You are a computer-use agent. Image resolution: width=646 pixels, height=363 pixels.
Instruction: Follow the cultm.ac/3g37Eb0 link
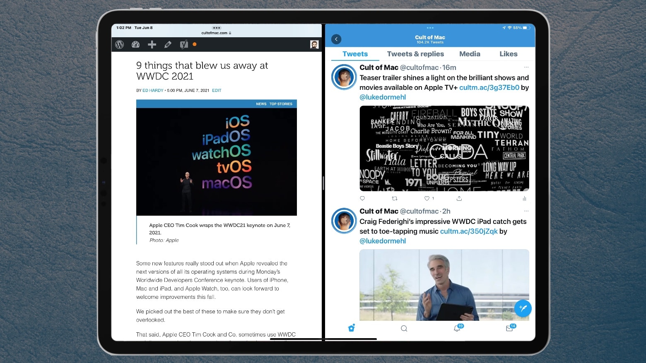(x=489, y=87)
